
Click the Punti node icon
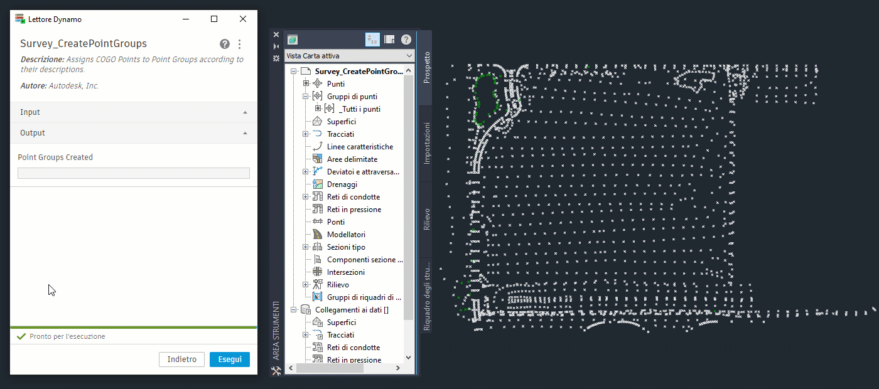pos(317,83)
